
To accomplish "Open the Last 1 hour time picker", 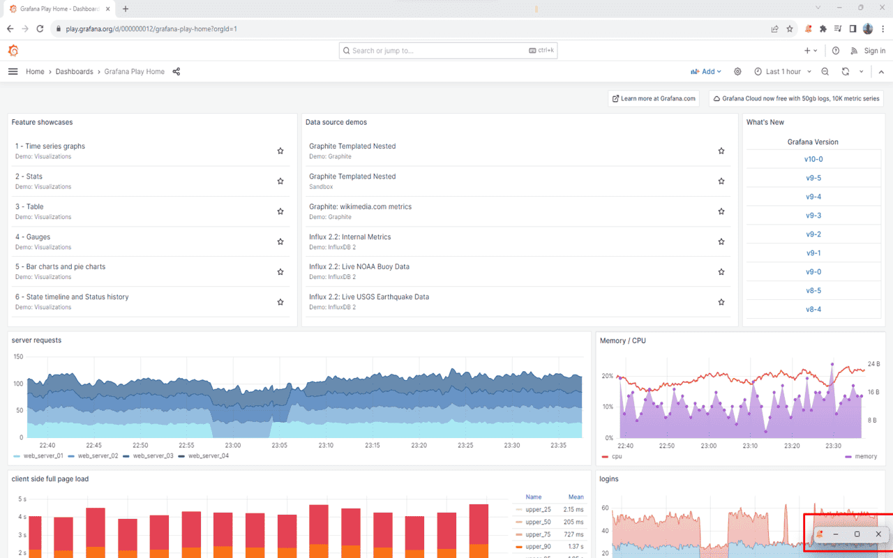I will tap(782, 71).
